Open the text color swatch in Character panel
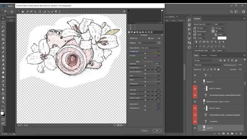The height and width of the screenshot is (139, 247). pyautogui.click(x=222, y=38)
